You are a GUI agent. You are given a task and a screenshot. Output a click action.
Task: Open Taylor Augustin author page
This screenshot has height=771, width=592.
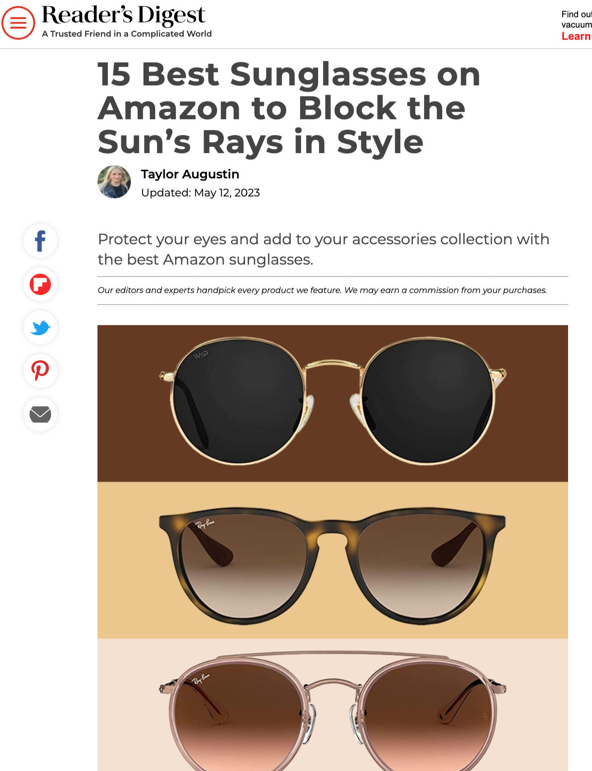click(x=190, y=174)
